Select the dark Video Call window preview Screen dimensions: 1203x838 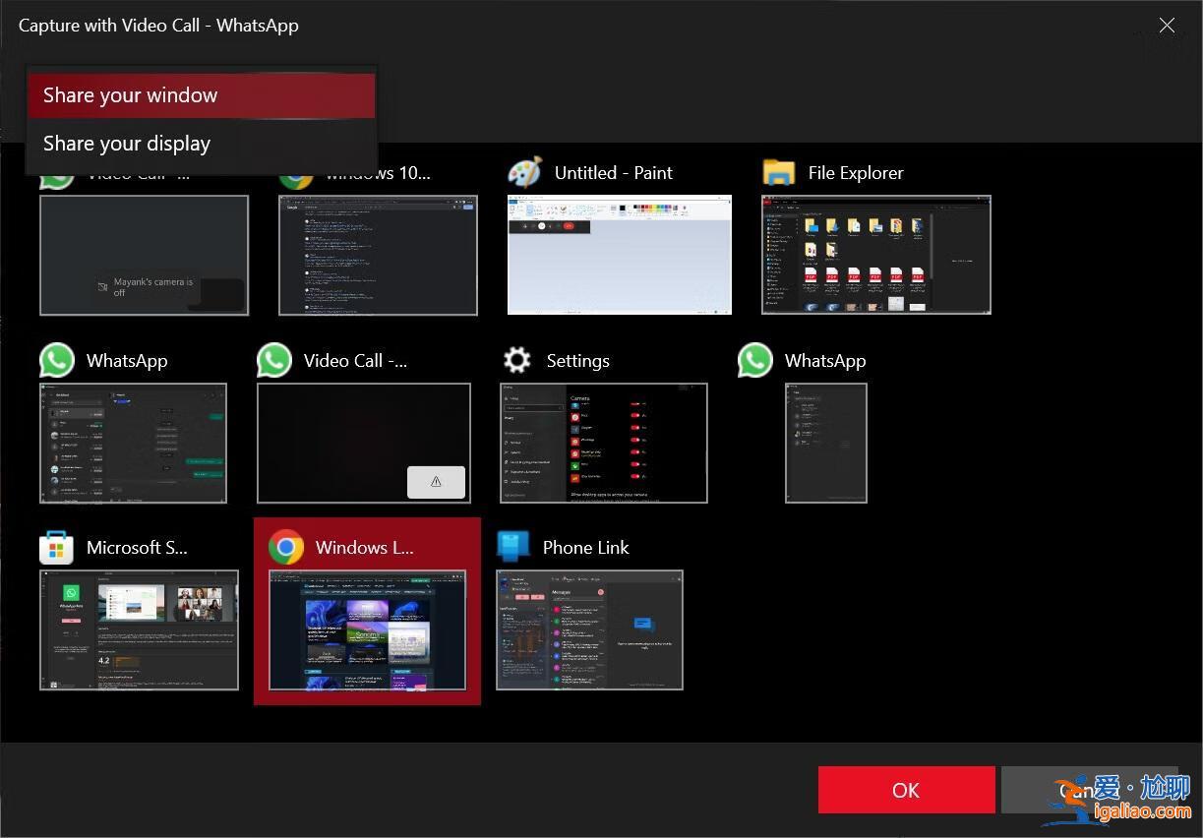point(363,443)
